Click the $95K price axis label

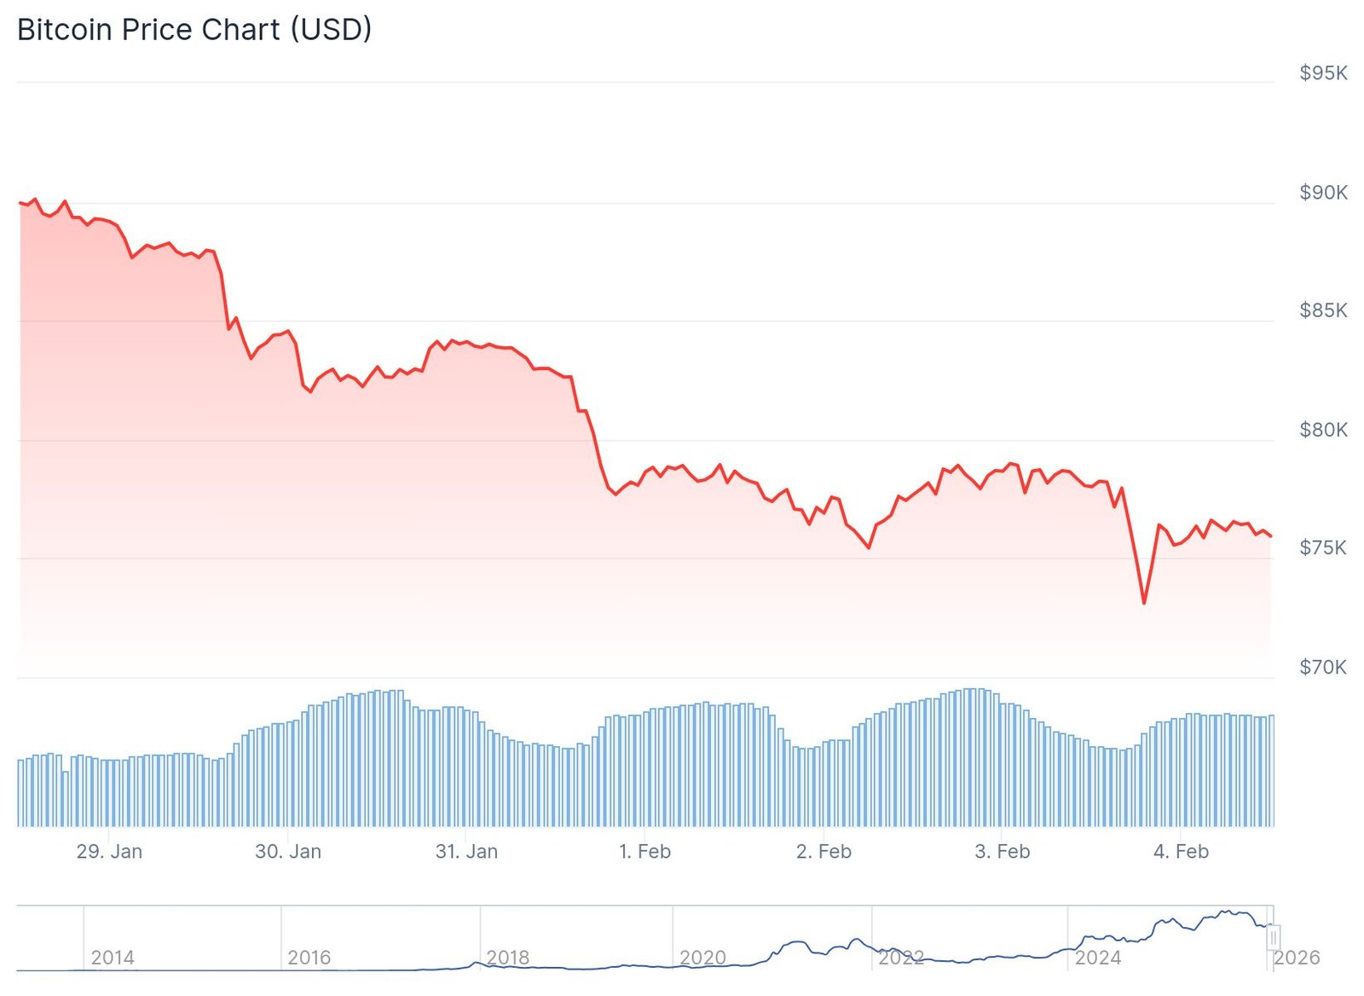pos(1323,73)
